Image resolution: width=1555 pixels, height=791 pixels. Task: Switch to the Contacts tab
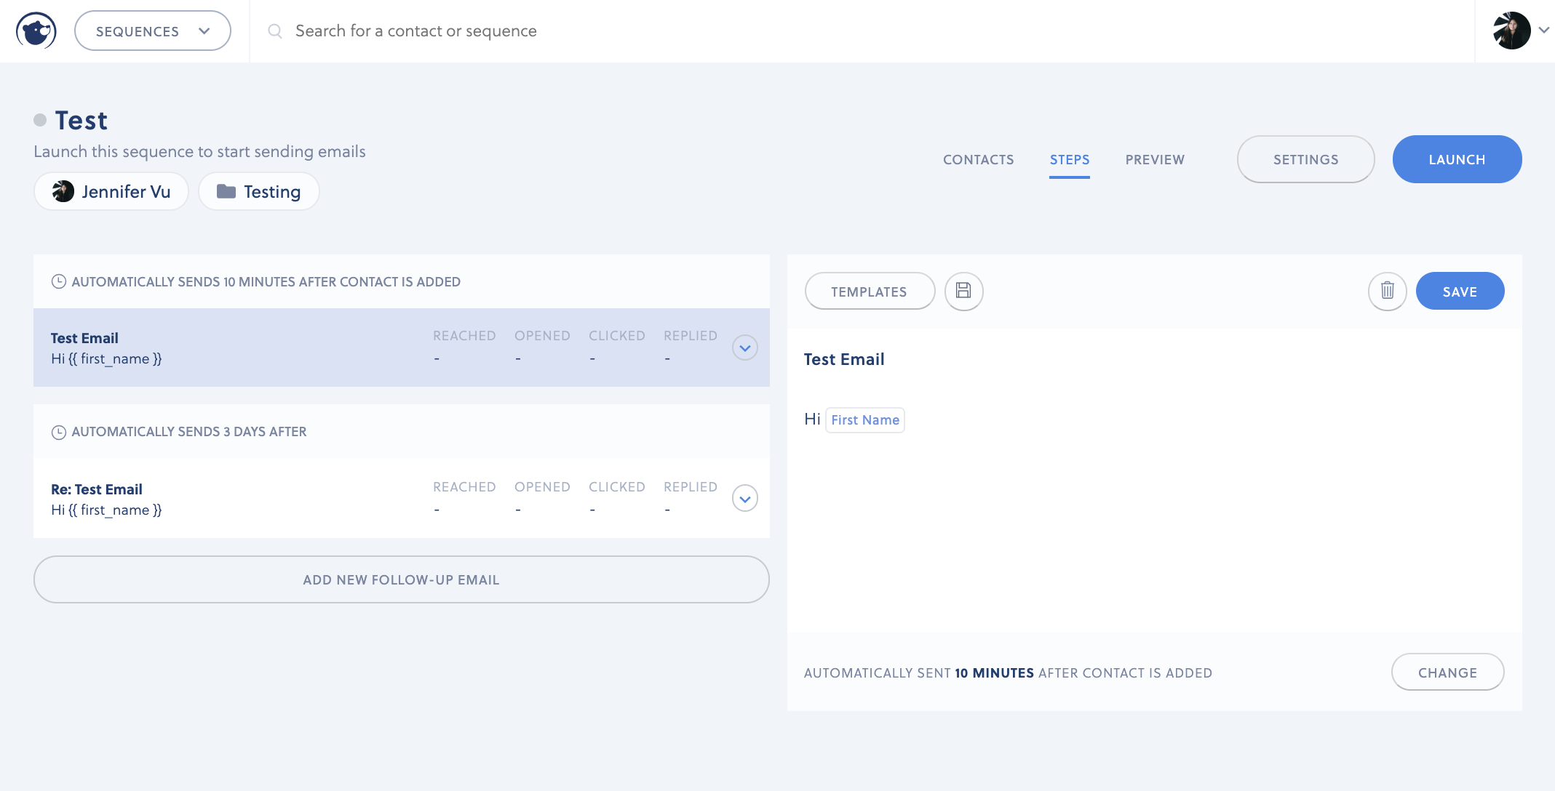(x=978, y=159)
